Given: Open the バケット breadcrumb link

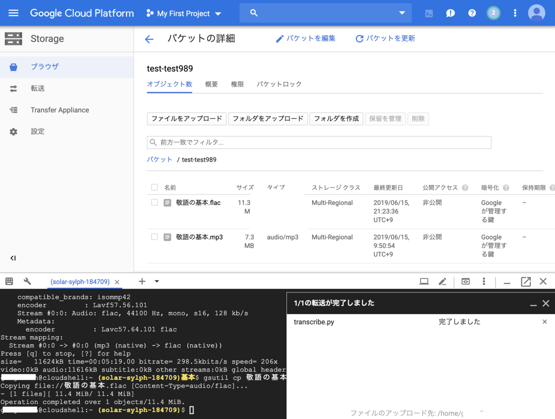Looking at the screenshot, I should (x=160, y=159).
